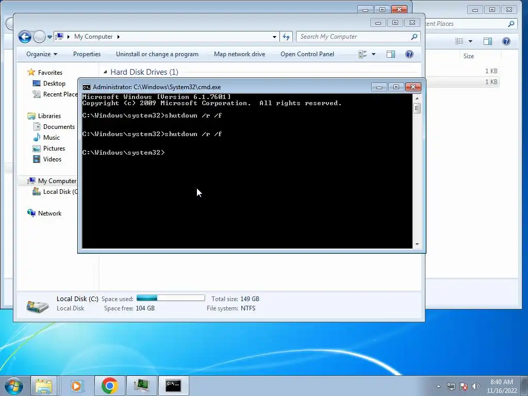Select Local Disk under My Computer tree
Viewport: 528px width, 396px height.
click(55, 192)
